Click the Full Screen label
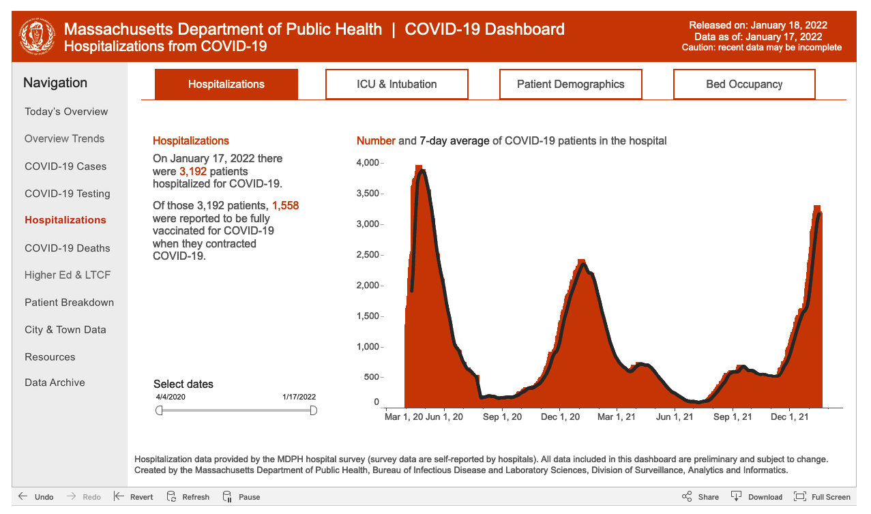Screen dimensions: 871x514 click(831, 497)
